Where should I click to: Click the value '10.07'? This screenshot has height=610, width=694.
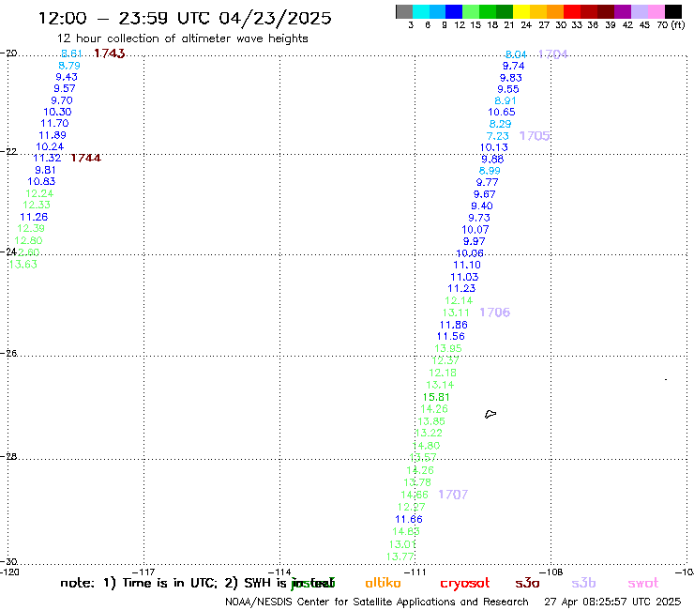click(x=475, y=230)
